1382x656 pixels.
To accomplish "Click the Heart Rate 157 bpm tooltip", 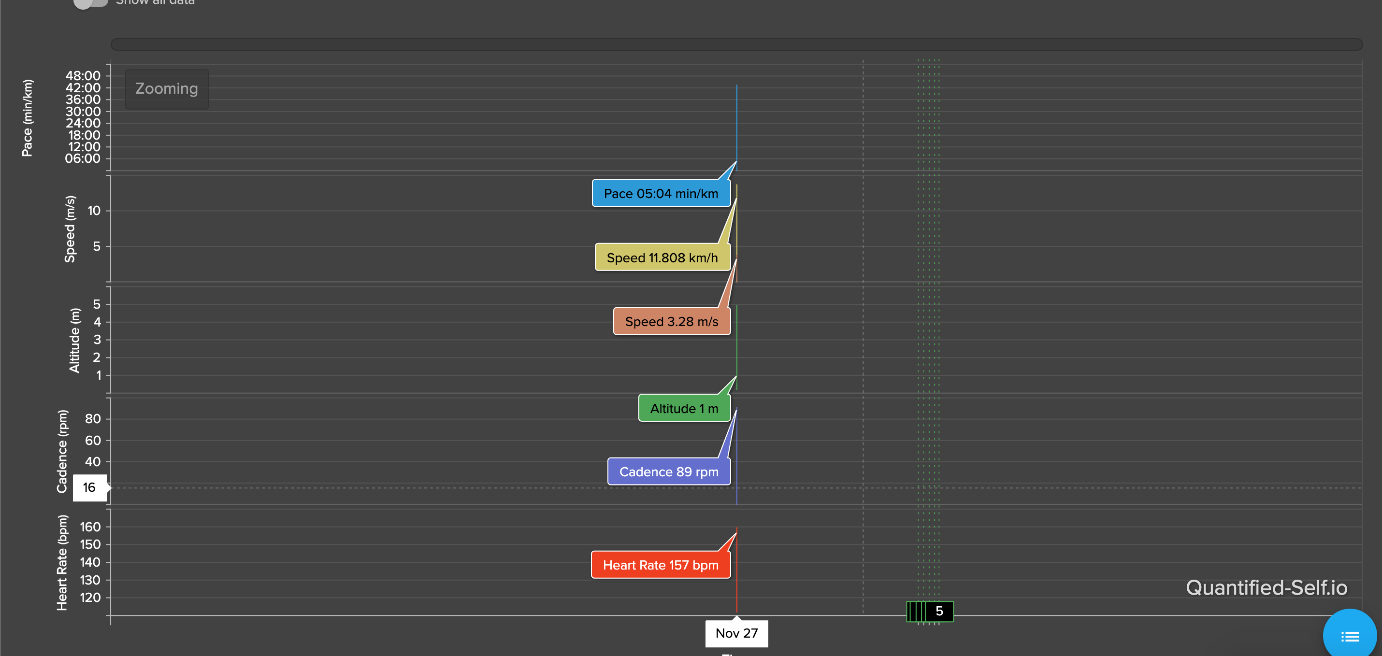I will coord(661,565).
